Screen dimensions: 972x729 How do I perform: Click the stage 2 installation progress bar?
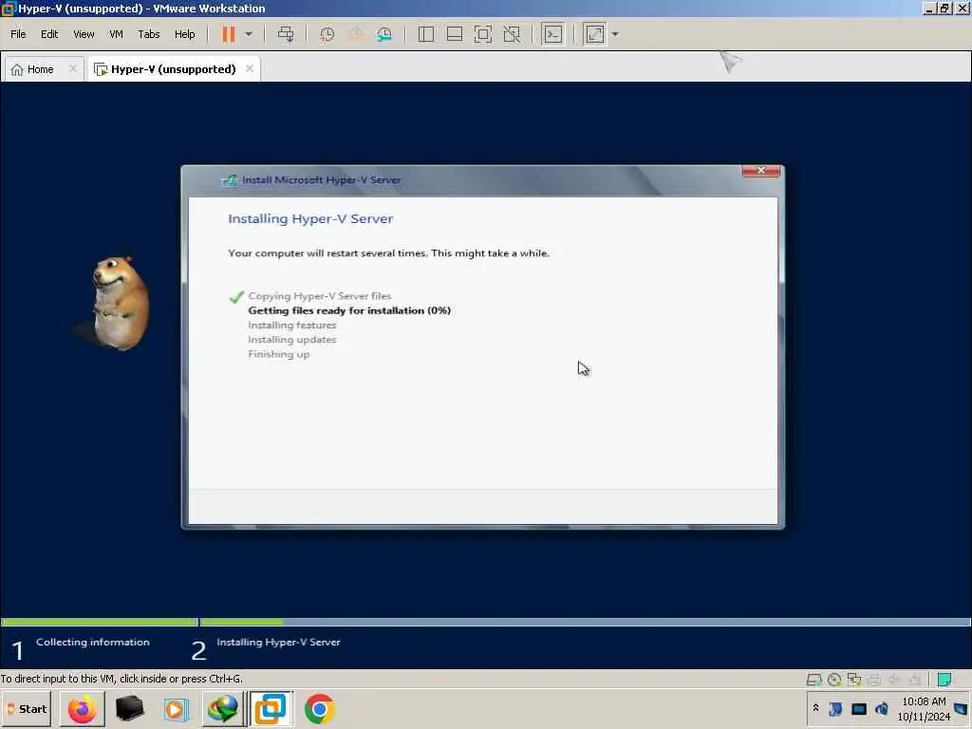(585, 622)
